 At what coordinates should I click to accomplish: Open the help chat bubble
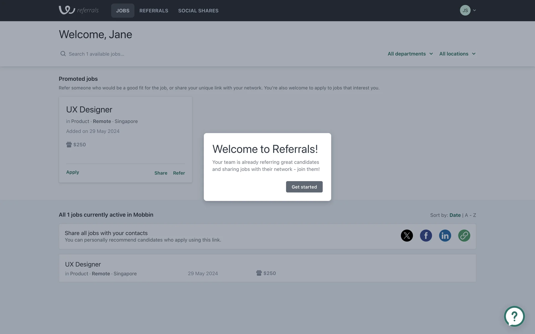pyautogui.click(x=514, y=316)
